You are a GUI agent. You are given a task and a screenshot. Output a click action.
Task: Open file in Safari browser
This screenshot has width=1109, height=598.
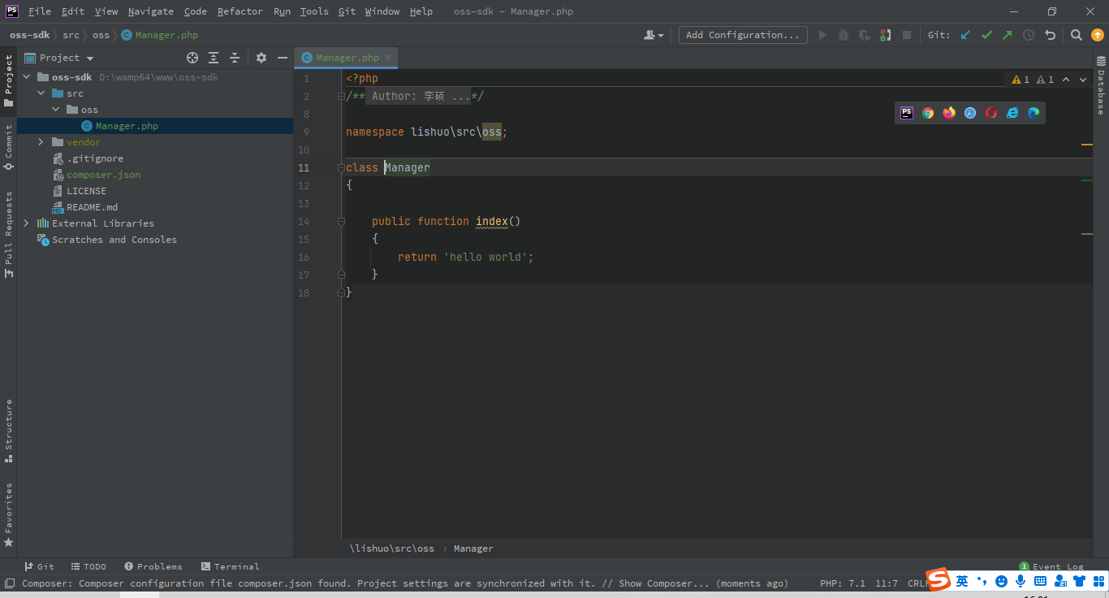pyautogui.click(x=970, y=113)
